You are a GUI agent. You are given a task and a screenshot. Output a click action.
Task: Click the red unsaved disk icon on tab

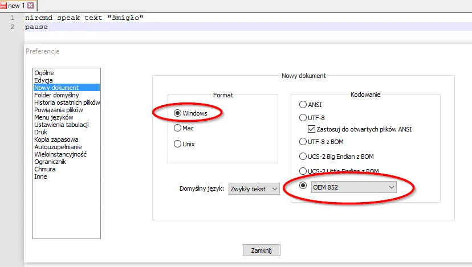tap(3, 5)
